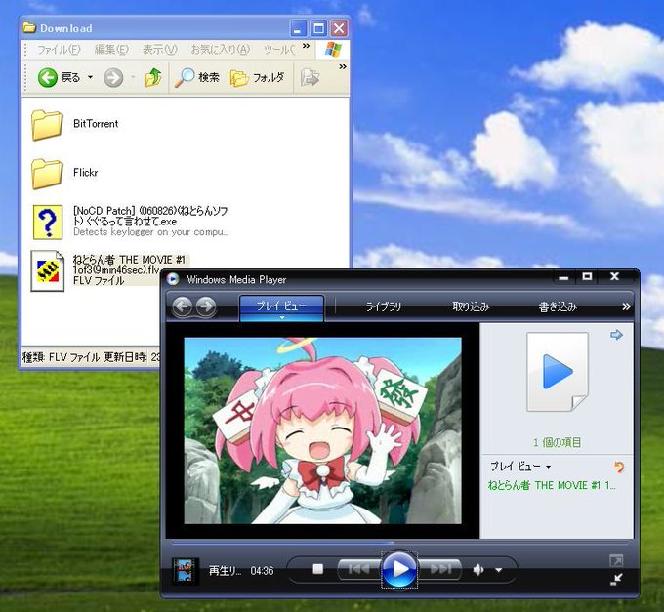This screenshot has height=612, width=664.
Task: Expand the Explorer toolbar overflow chevron
Action: click(x=343, y=66)
